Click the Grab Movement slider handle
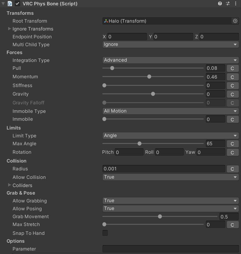This screenshot has width=241, height=254. coord(160,216)
